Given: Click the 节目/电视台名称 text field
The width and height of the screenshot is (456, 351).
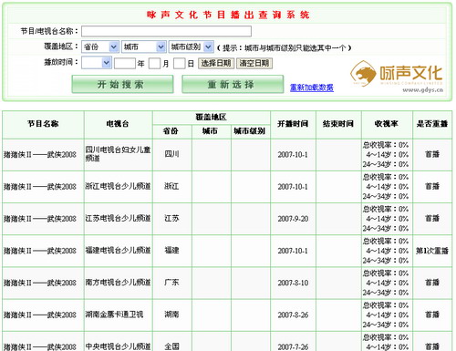Looking at the screenshot, I should tap(166, 31).
